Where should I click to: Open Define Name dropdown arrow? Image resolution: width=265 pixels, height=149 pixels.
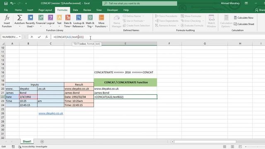[x=143, y=16]
